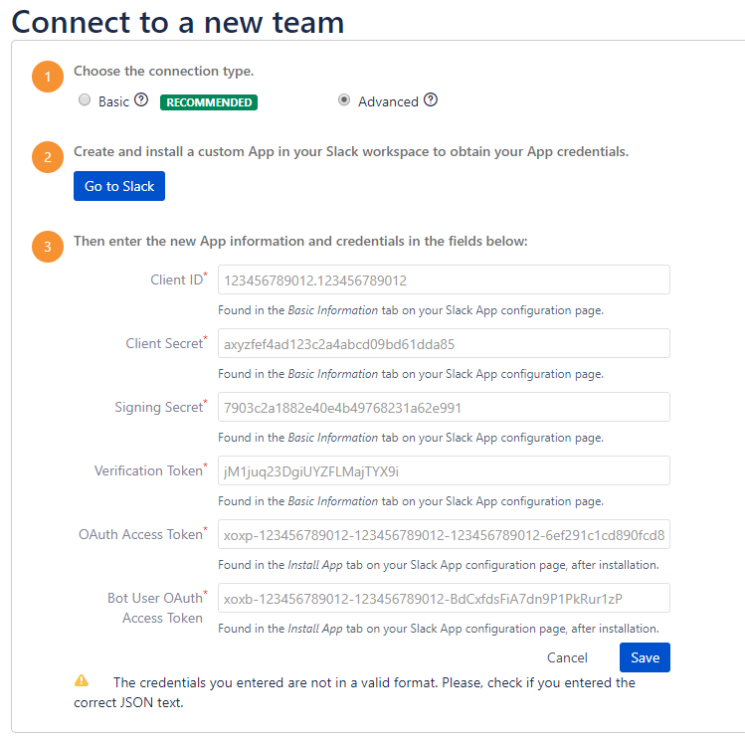Focus the Signing Secret input field
This screenshot has height=742, width=745.
[444, 407]
